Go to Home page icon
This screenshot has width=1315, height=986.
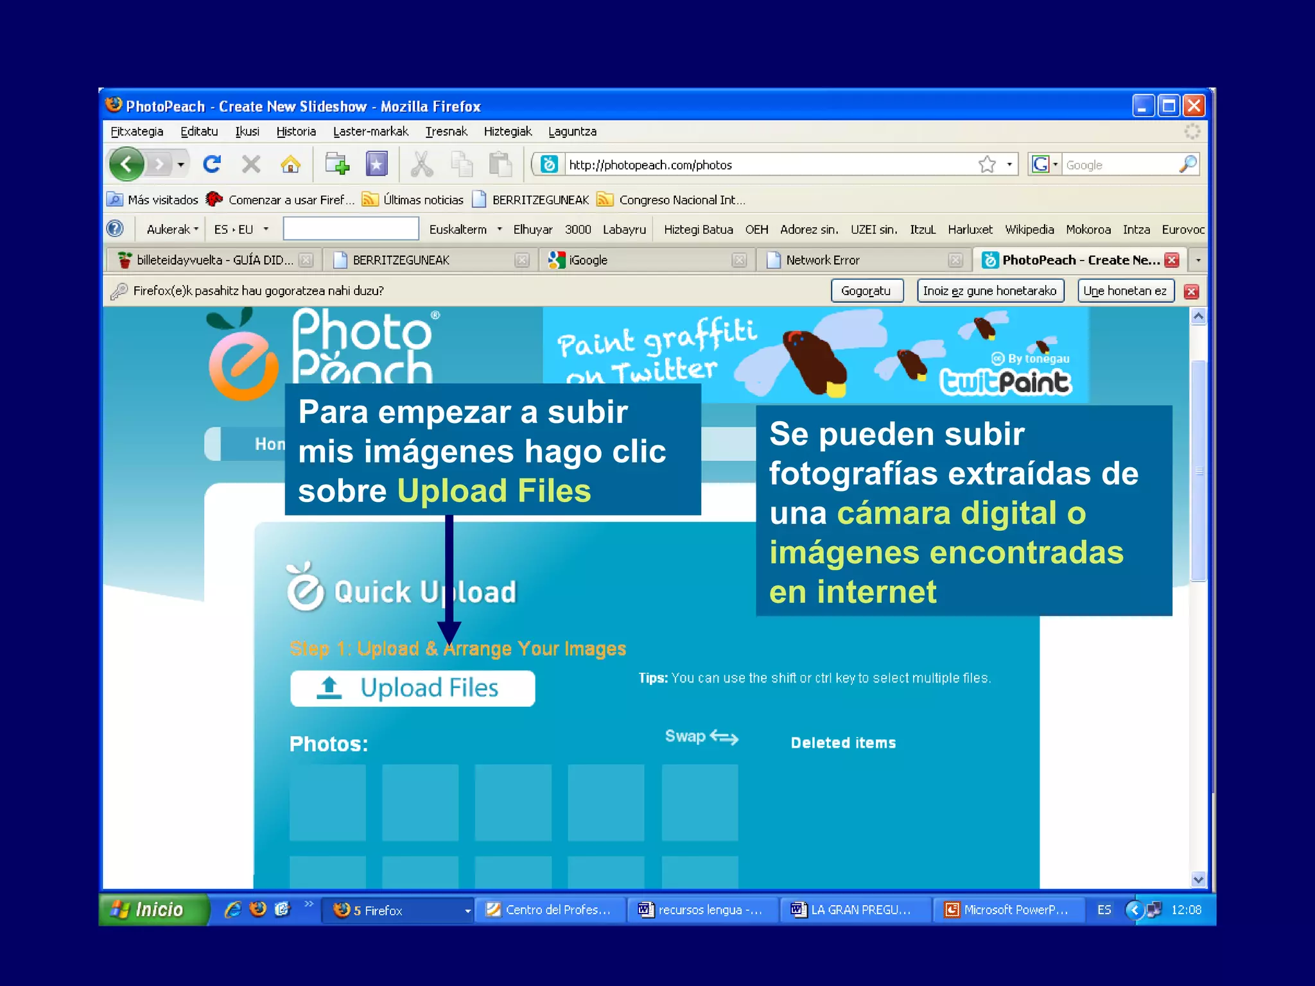point(290,164)
